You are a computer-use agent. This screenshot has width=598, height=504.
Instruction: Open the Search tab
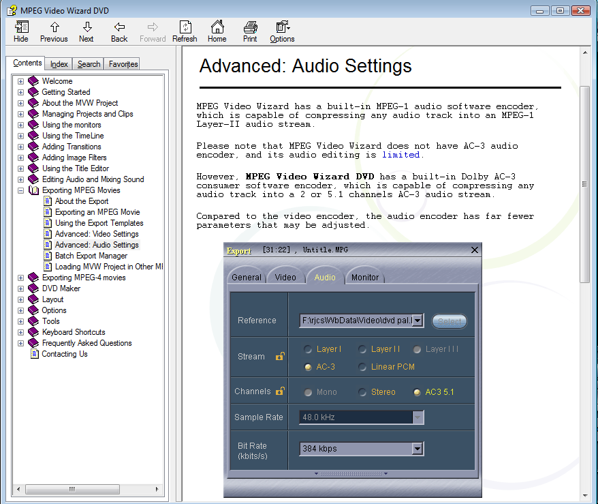click(89, 64)
